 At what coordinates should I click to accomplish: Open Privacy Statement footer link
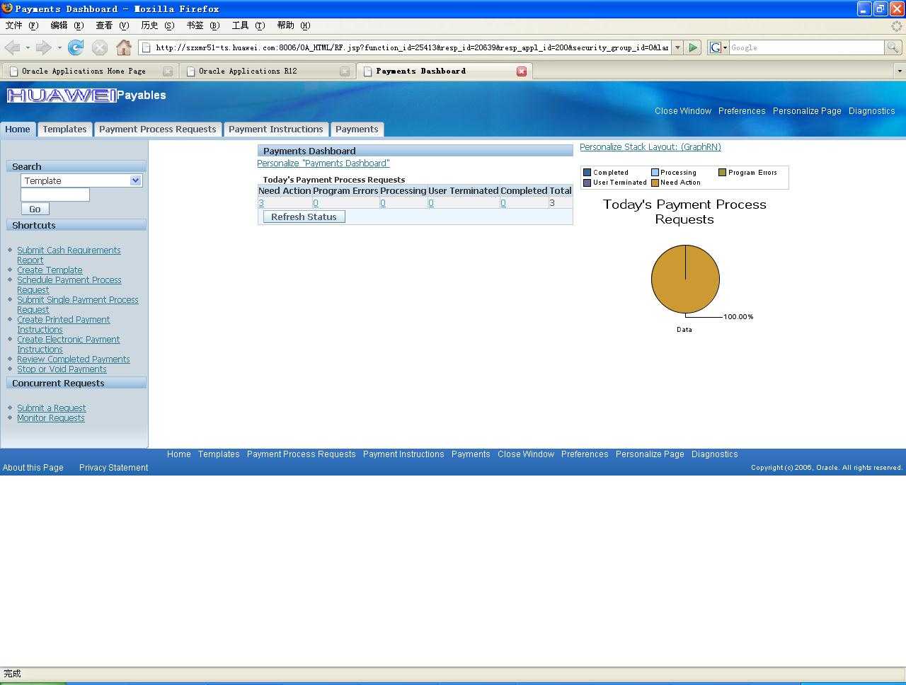coord(113,468)
